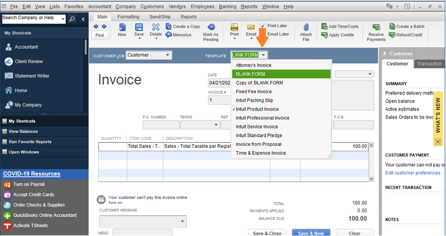Click Refund/Credit icon
This screenshot has width=446, height=236.
click(x=392, y=35)
